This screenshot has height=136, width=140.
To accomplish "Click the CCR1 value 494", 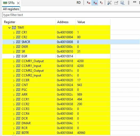I will click(80, 99).
